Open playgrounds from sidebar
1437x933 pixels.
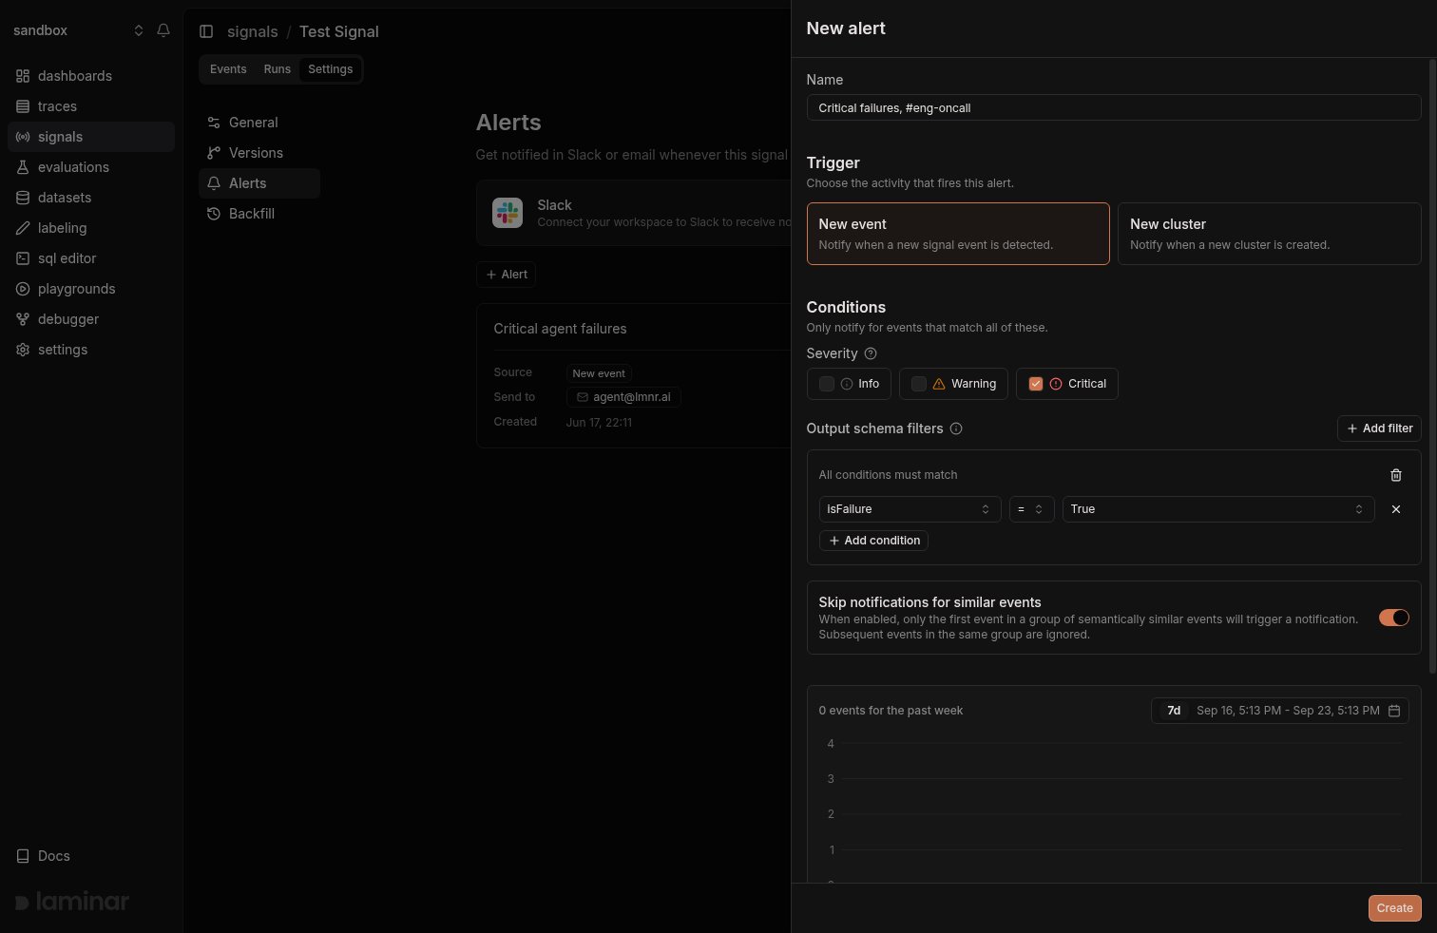pos(90,289)
